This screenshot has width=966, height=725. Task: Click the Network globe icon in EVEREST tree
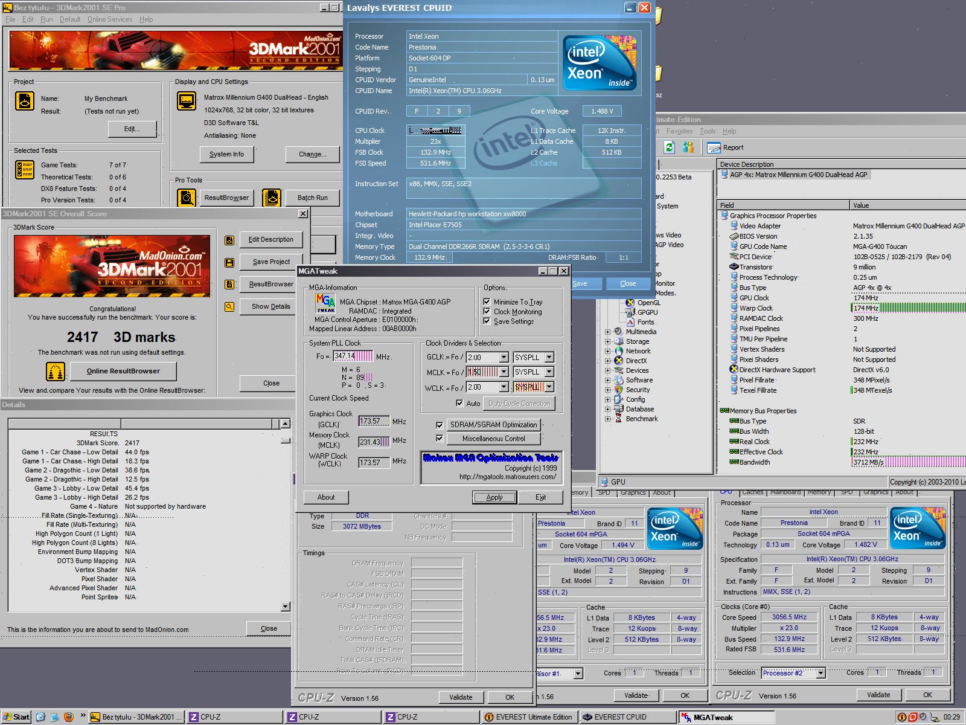click(x=619, y=351)
